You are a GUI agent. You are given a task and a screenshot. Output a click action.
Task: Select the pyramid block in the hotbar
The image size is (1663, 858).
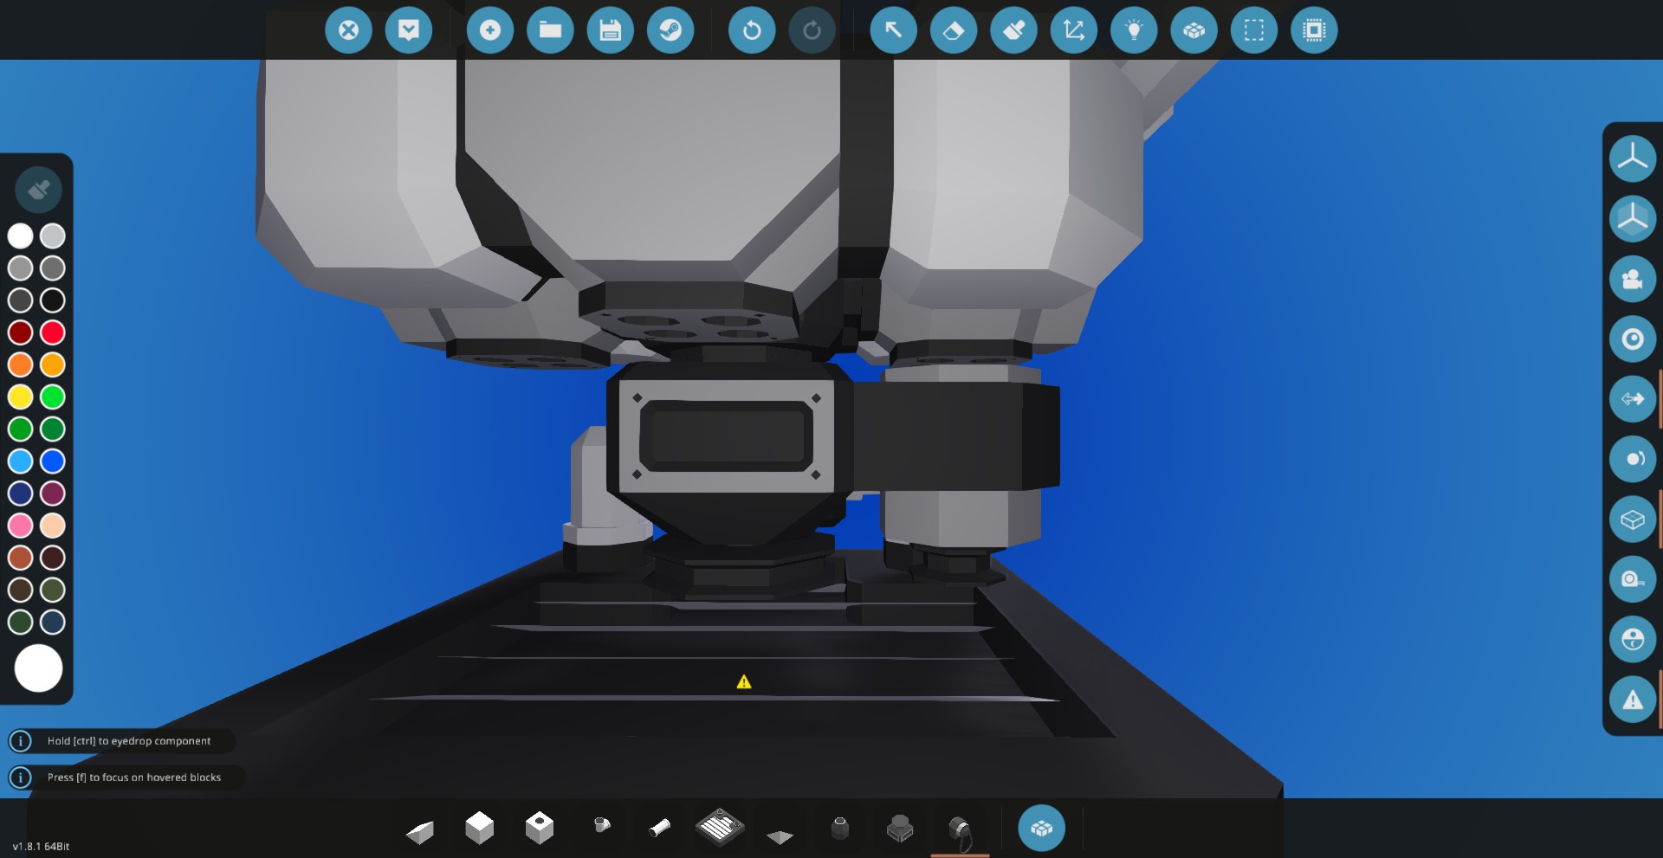tap(780, 836)
